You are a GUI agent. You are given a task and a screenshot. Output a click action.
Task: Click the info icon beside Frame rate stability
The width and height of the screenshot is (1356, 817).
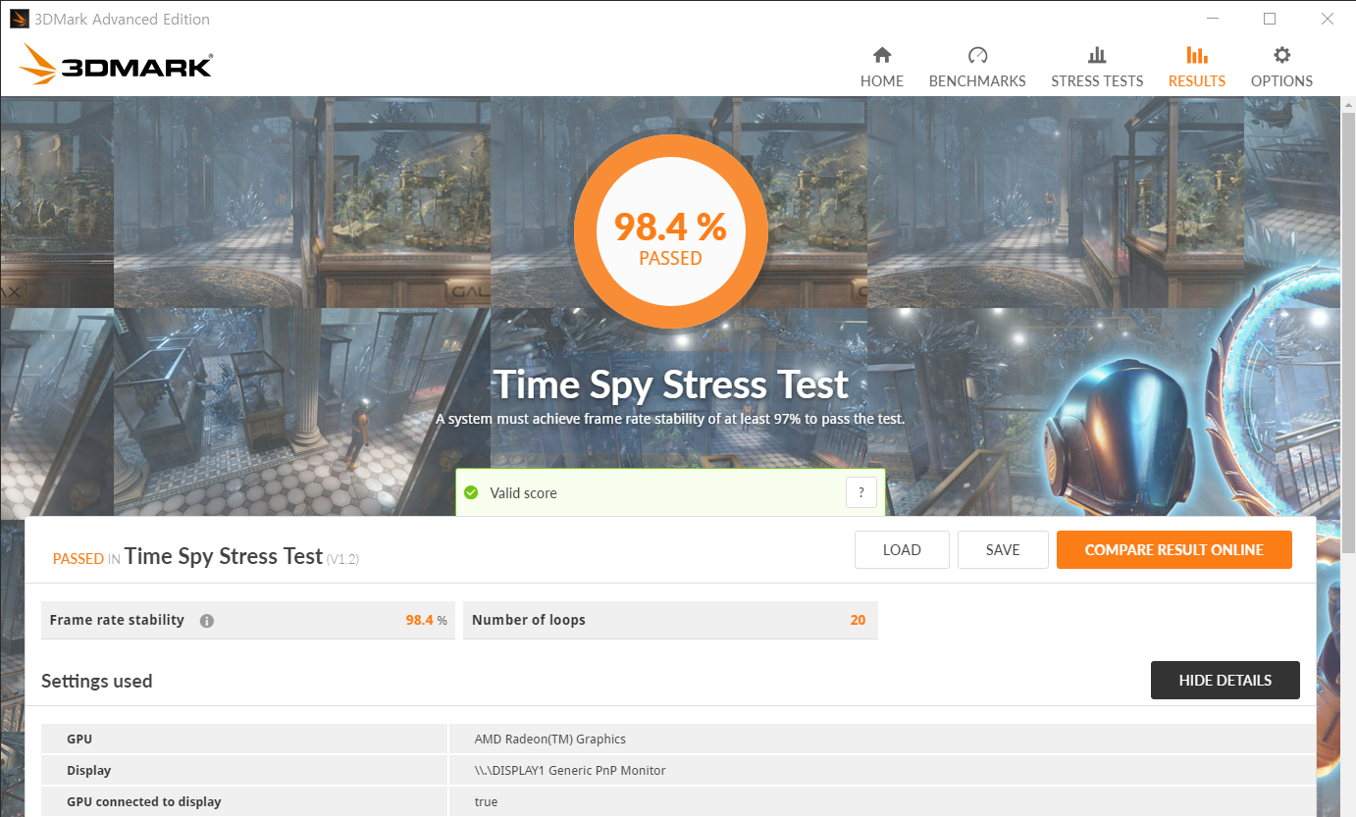tap(206, 621)
